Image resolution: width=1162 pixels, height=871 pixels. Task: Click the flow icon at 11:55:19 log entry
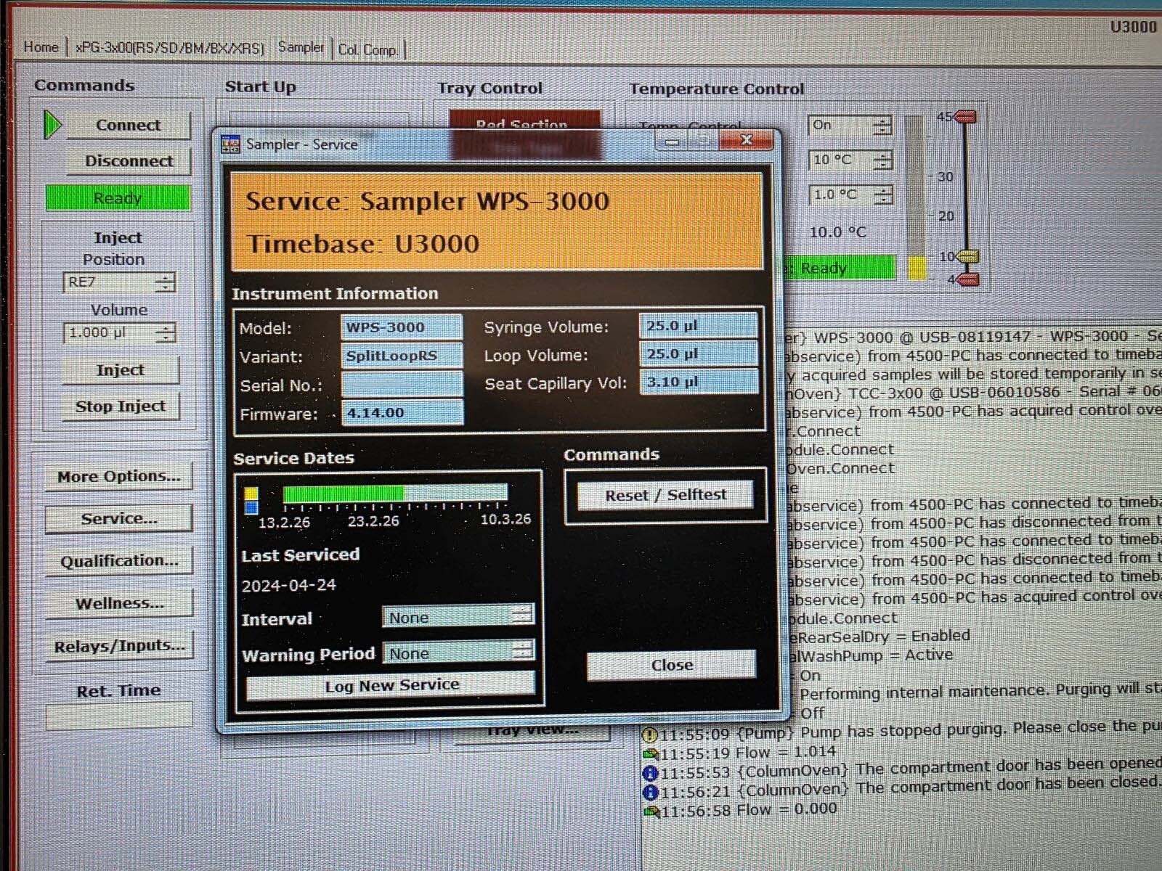tap(651, 753)
